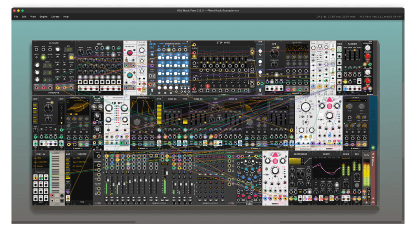Screen dimensions: 416x239
Task: Click the lower red knob on Dual Attenuverter
Action: pyautogui.click(x=368, y=81)
